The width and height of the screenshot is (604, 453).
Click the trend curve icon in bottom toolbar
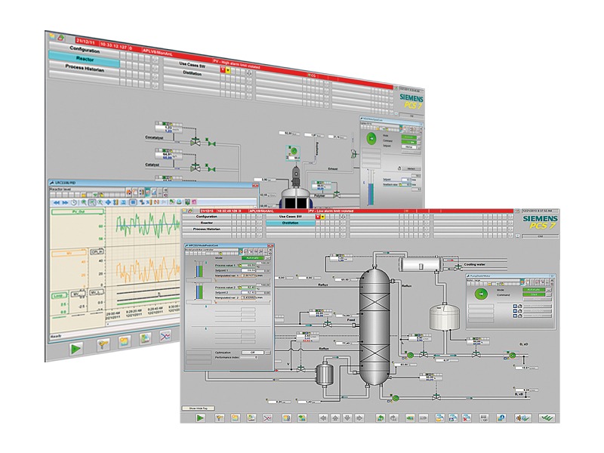[267, 417]
